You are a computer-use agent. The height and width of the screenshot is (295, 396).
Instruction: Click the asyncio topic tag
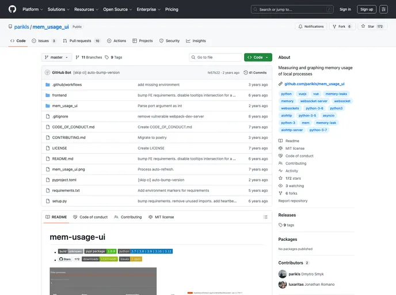[328, 116]
